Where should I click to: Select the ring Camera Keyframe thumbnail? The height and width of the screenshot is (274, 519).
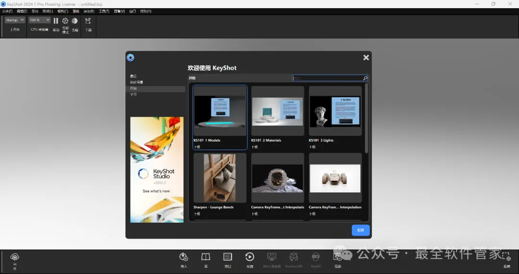277,178
